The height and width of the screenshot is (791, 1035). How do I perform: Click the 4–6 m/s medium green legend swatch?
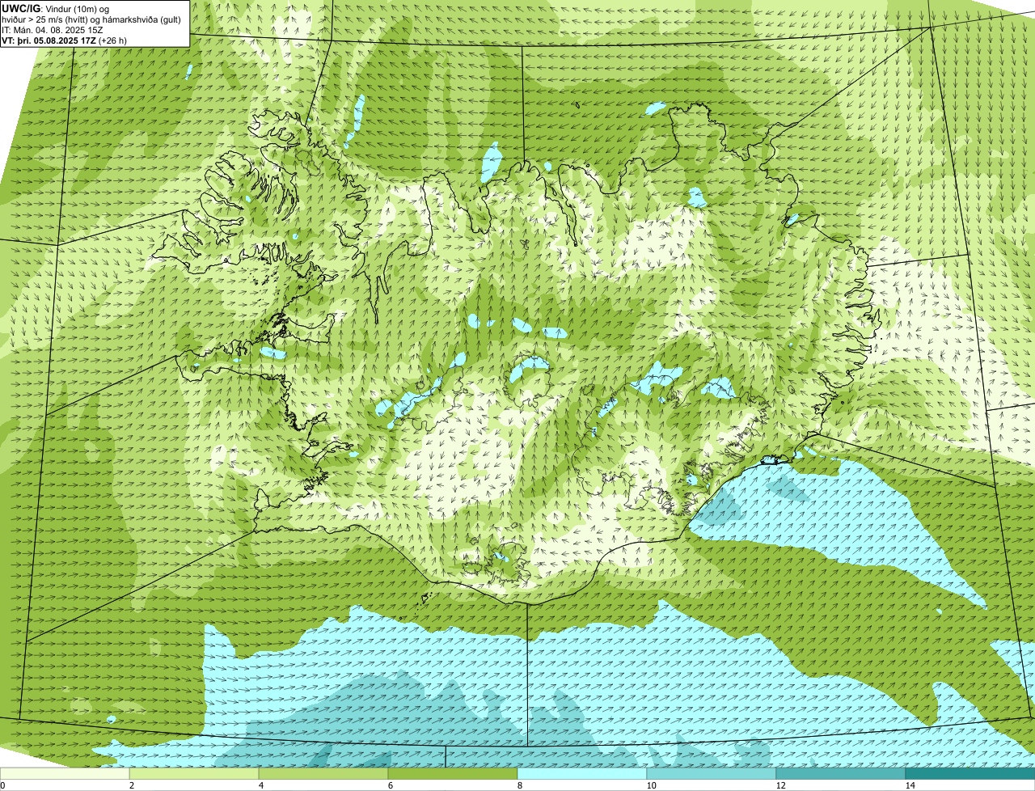323,773
